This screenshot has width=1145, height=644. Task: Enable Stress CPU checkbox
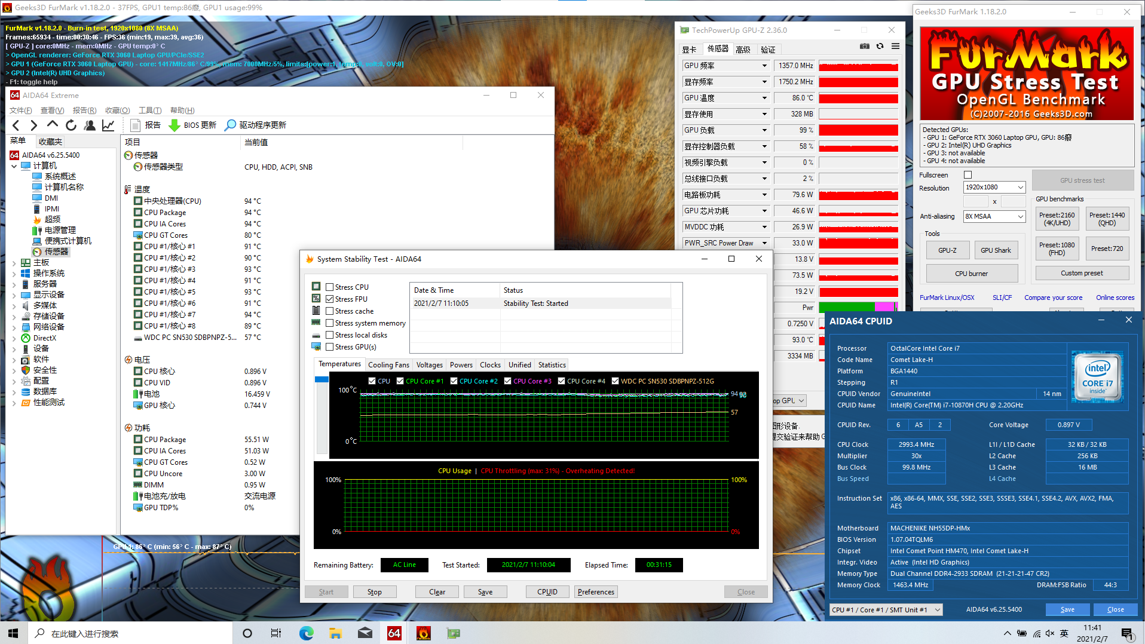pyautogui.click(x=329, y=287)
